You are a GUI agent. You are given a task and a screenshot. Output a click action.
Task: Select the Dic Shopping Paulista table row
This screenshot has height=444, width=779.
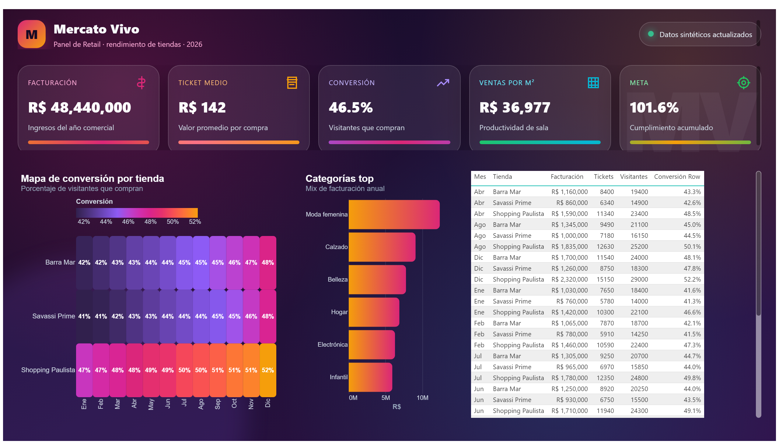[587, 279]
